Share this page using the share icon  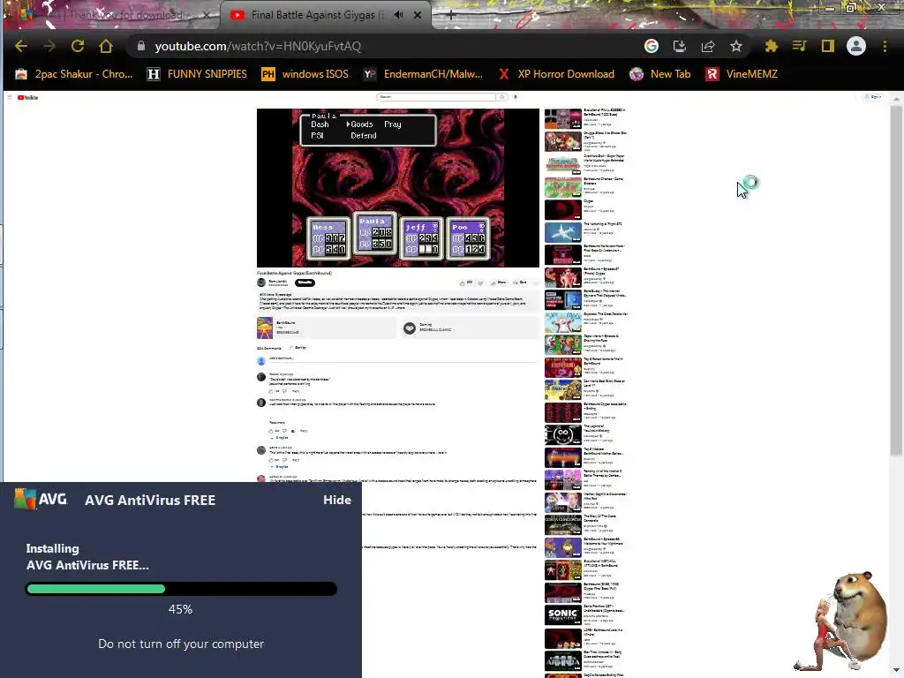click(x=708, y=46)
